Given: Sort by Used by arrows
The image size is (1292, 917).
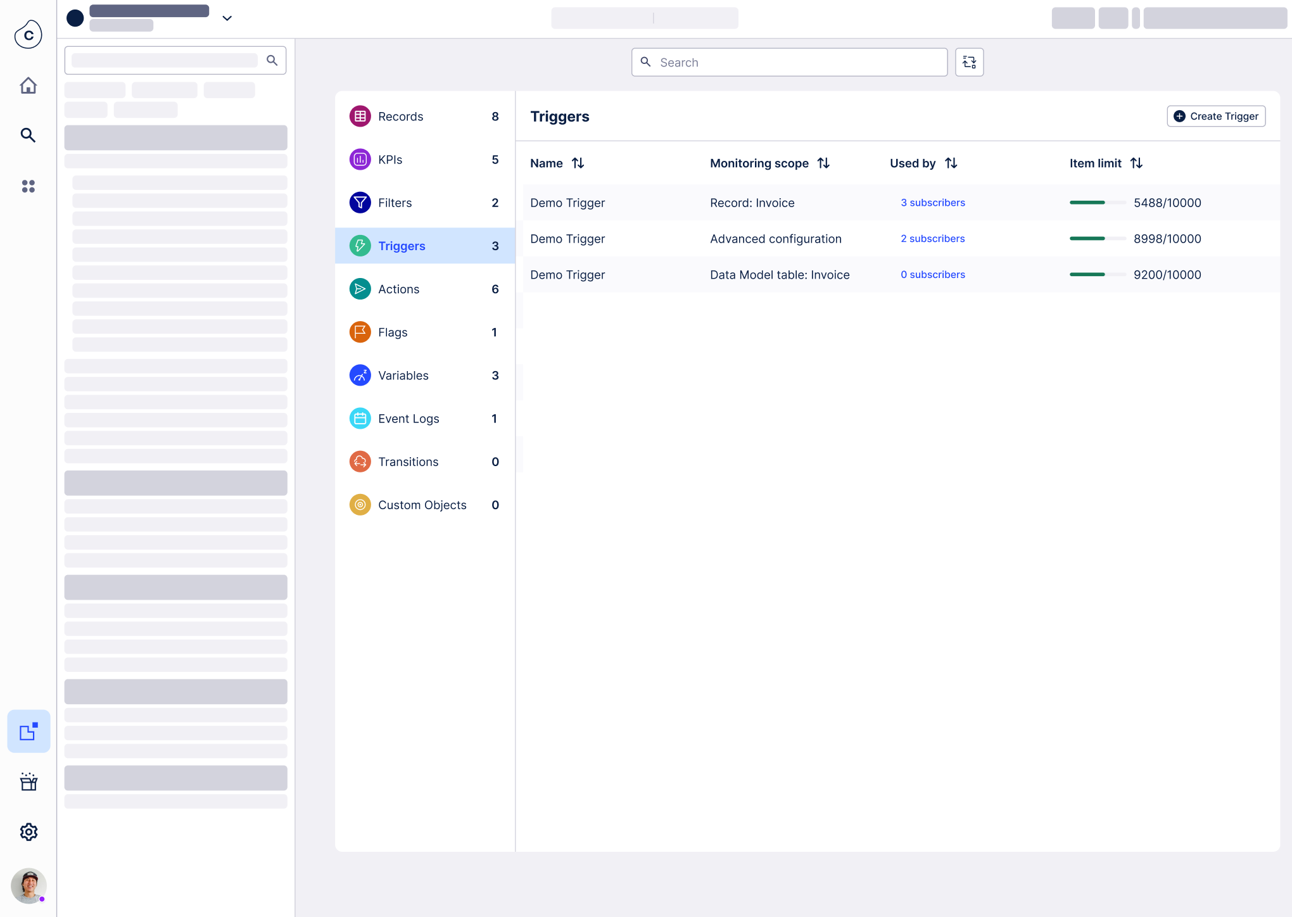Looking at the screenshot, I should pos(951,163).
